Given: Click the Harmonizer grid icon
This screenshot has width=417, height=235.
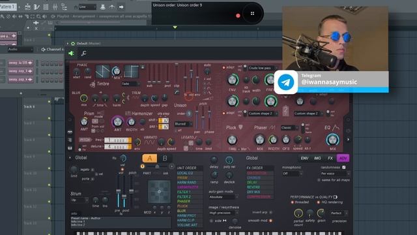Looking at the screenshot, I should pyautogui.click(x=128, y=114).
